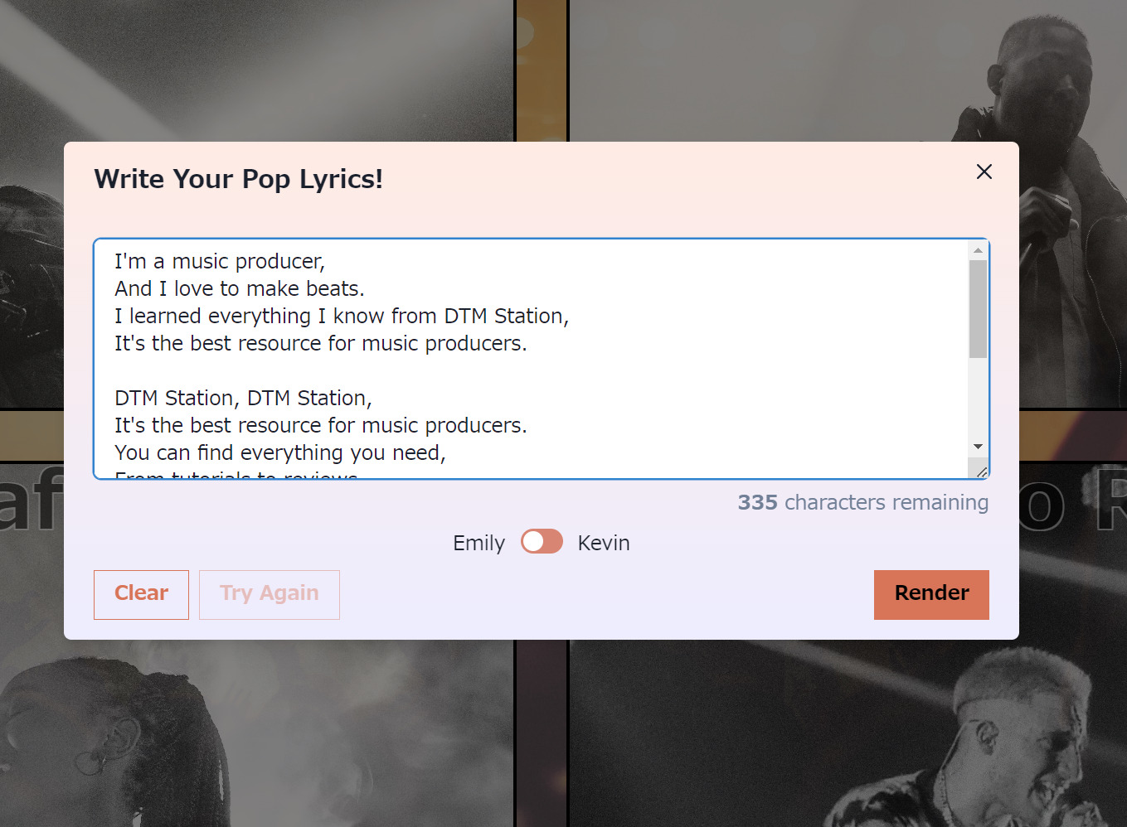Screen dimensions: 1127x827
Task: Place cursor in "And I love to make beats."
Action: pyautogui.click(x=240, y=288)
